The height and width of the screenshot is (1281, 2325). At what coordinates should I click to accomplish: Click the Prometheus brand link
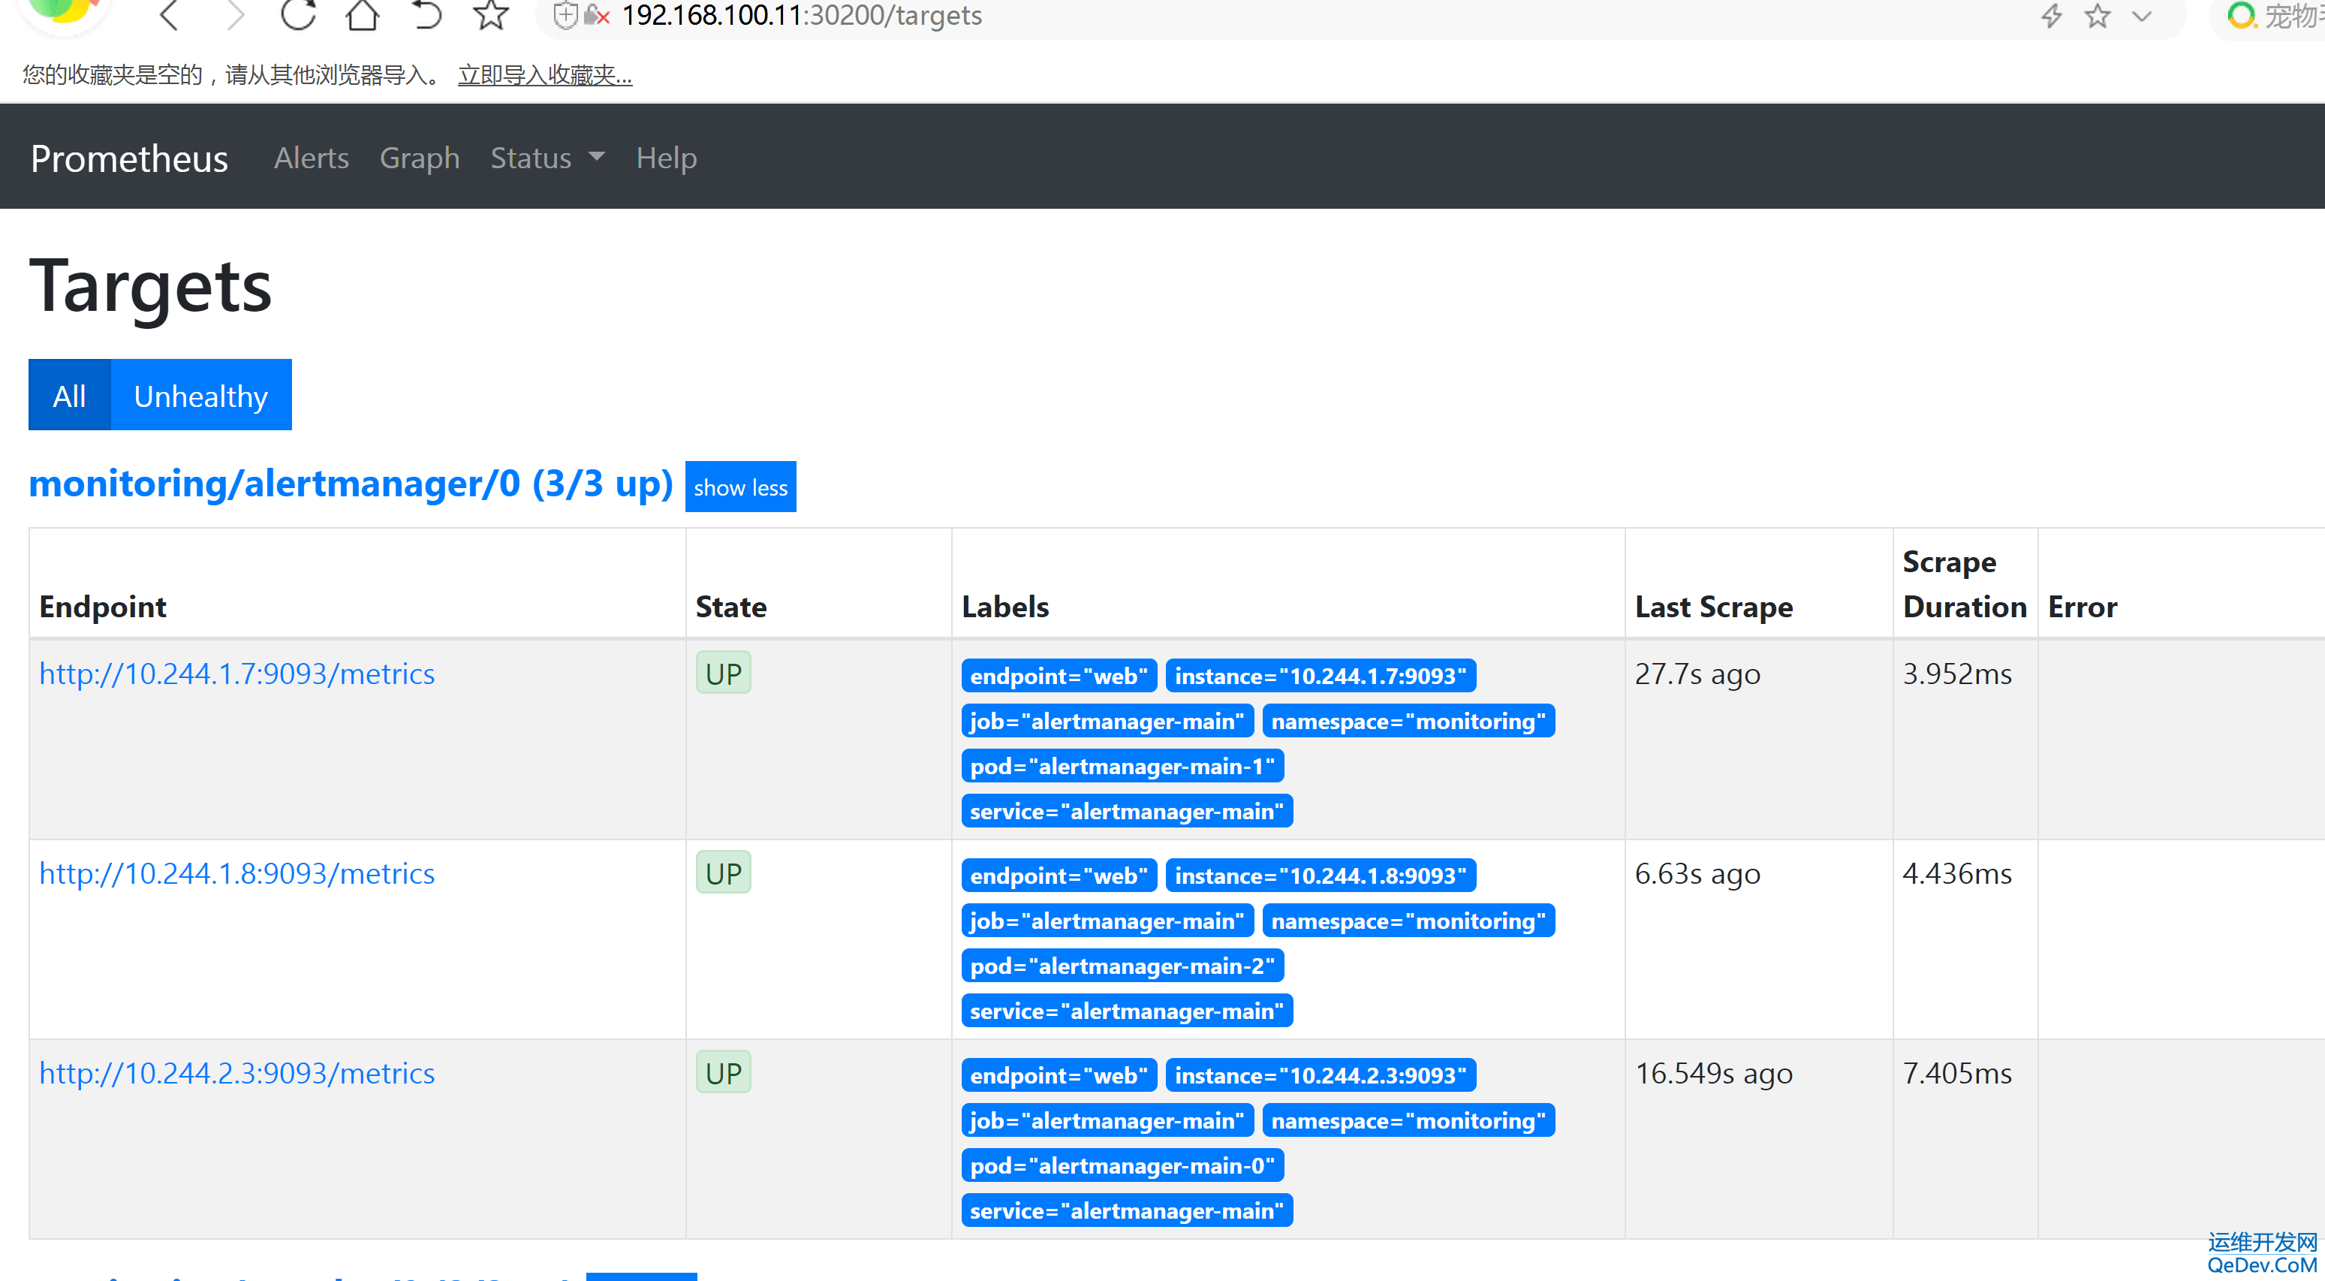coord(129,158)
